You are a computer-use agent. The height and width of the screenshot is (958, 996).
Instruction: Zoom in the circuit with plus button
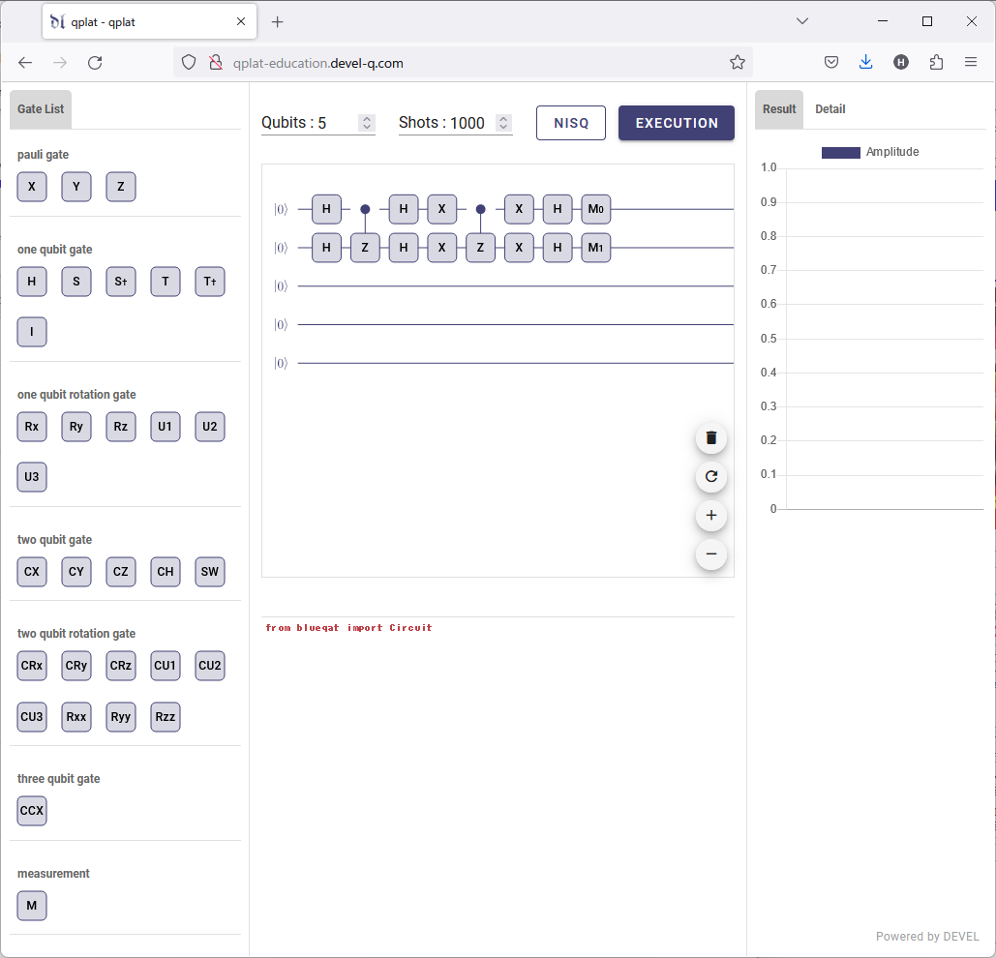(x=711, y=516)
